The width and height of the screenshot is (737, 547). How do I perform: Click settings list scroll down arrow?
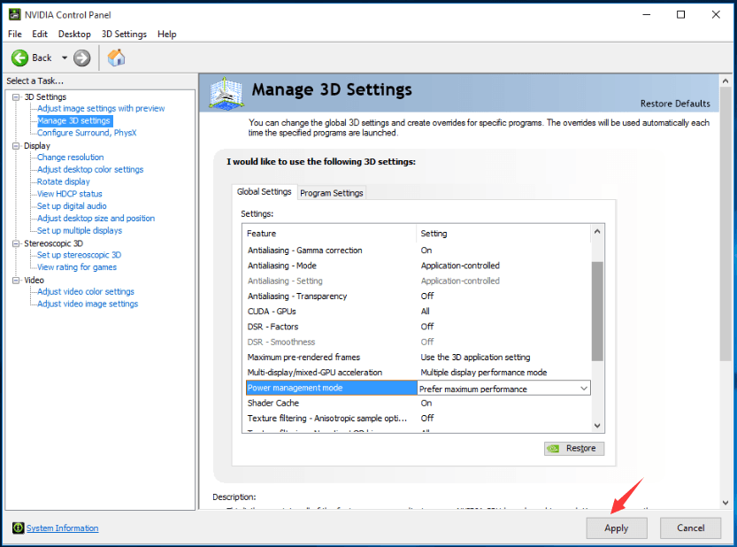coord(597,426)
